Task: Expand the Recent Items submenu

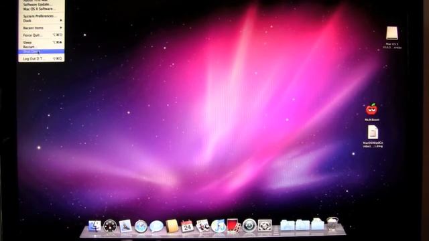Action: [x=42, y=28]
